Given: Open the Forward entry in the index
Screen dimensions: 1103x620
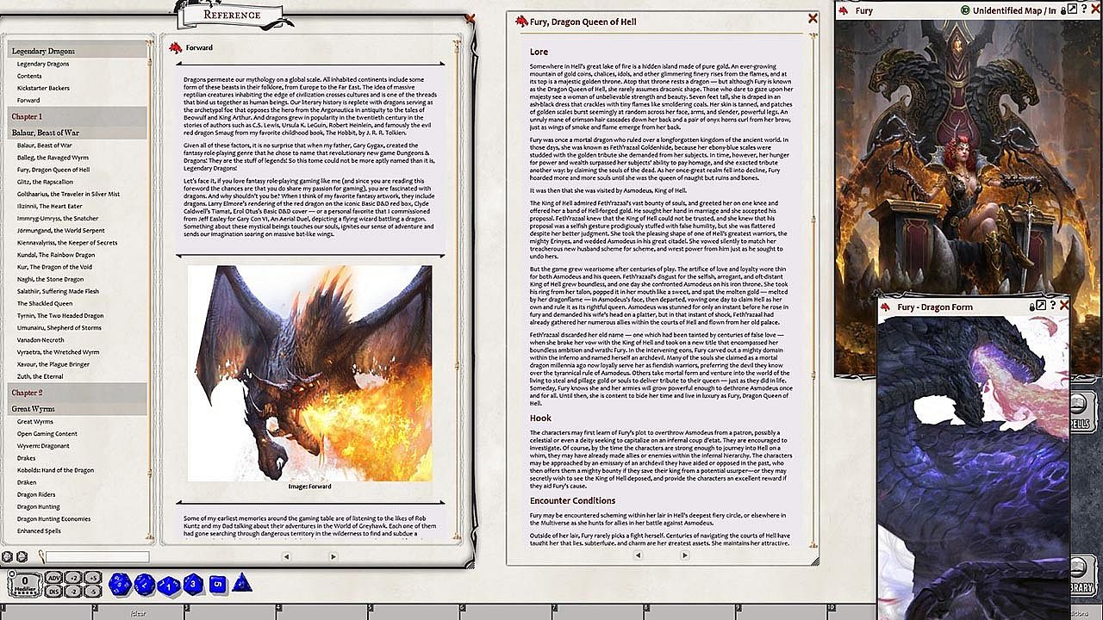Looking at the screenshot, I should 28,100.
